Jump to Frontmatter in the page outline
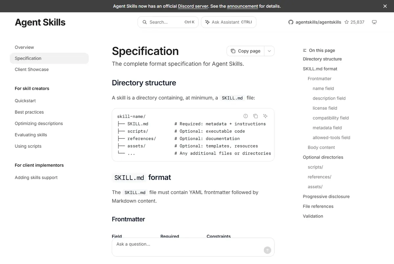The image size is (394, 264). (319, 79)
